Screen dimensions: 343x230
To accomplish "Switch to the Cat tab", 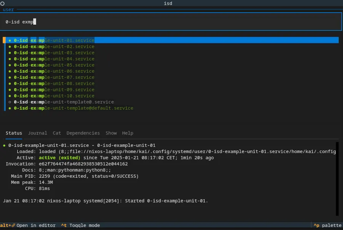I will (x=57, y=133).
